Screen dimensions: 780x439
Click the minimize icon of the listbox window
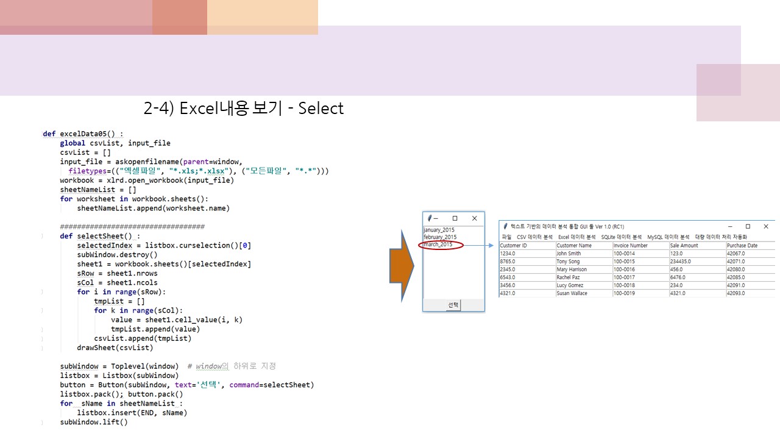point(435,218)
